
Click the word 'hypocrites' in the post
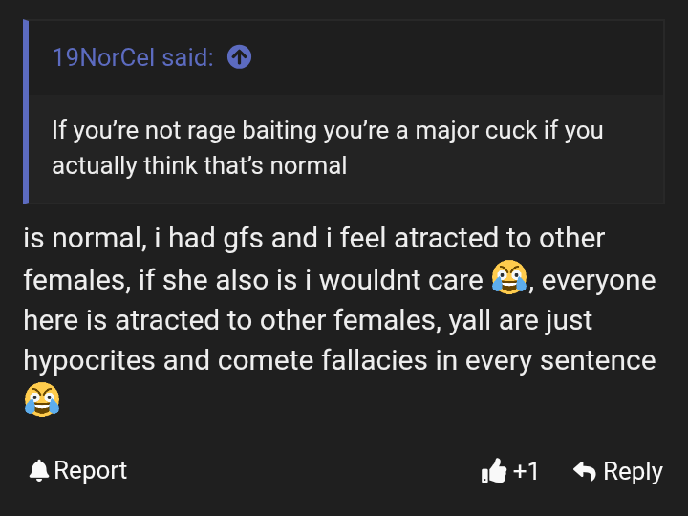[x=89, y=361]
